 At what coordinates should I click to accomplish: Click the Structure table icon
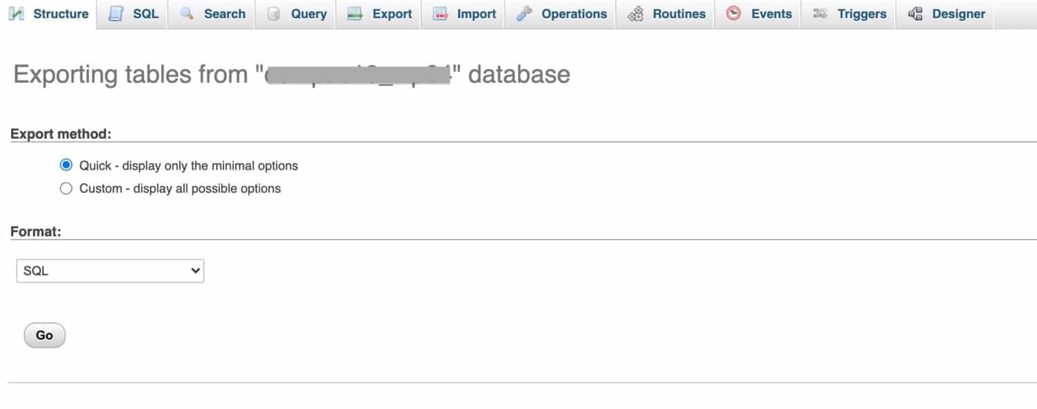pyautogui.click(x=17, y=13)
